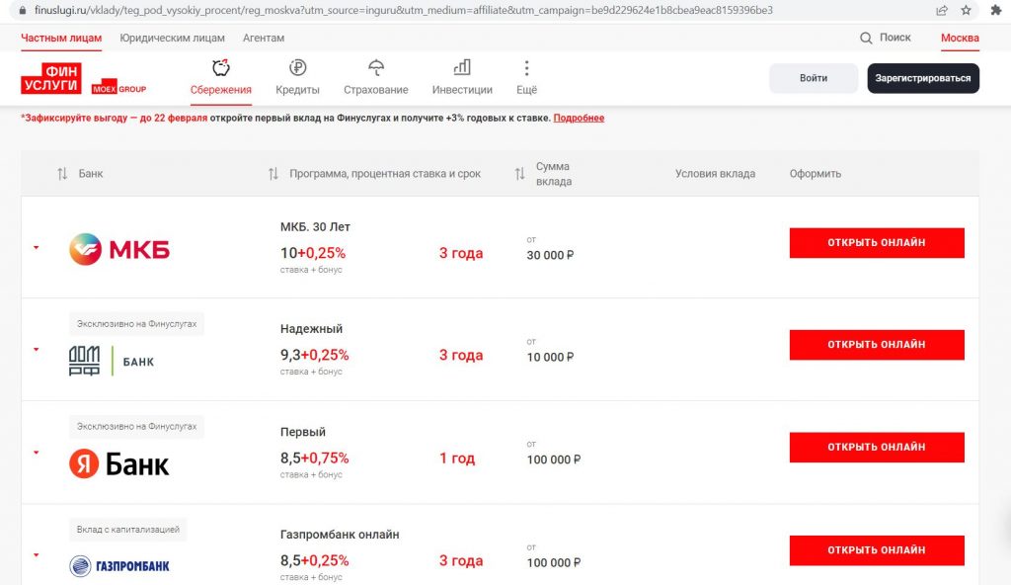Open browser extensions puzzle icon
This screenshot has width=1011, height=585.
coord(996,10)
